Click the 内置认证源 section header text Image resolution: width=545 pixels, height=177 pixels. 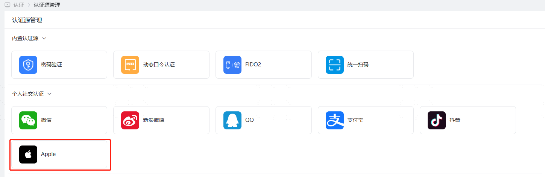pos(25,38)
